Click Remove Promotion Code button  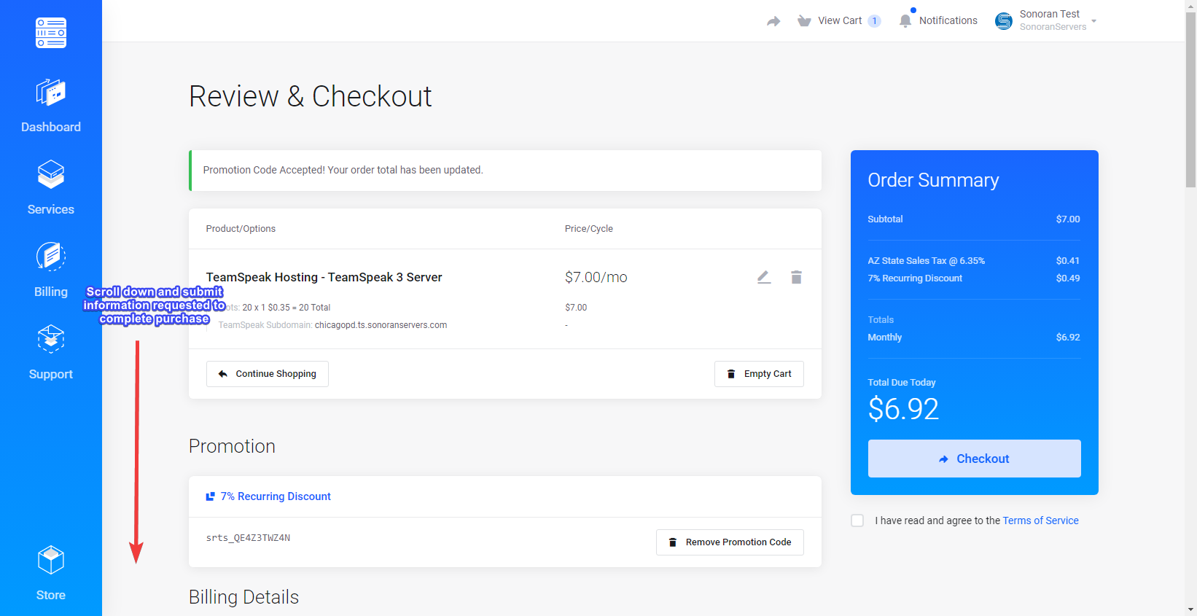pyautogui.click(x=730, y=542)
